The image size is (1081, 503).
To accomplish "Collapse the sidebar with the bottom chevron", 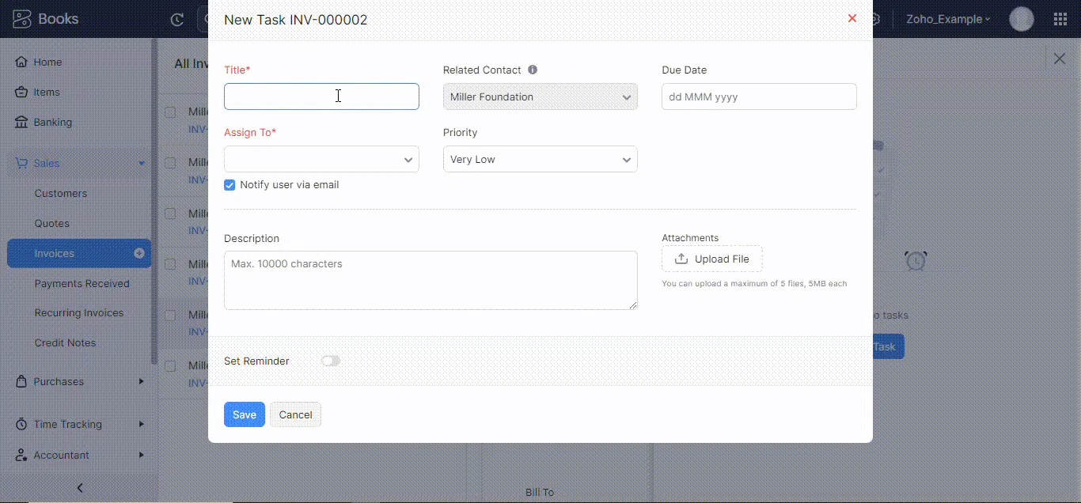I will pyautogui.click(x=79, y=488).
